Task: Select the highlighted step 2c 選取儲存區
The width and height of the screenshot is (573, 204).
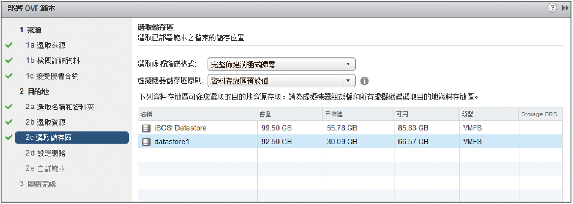Action: 72,137
